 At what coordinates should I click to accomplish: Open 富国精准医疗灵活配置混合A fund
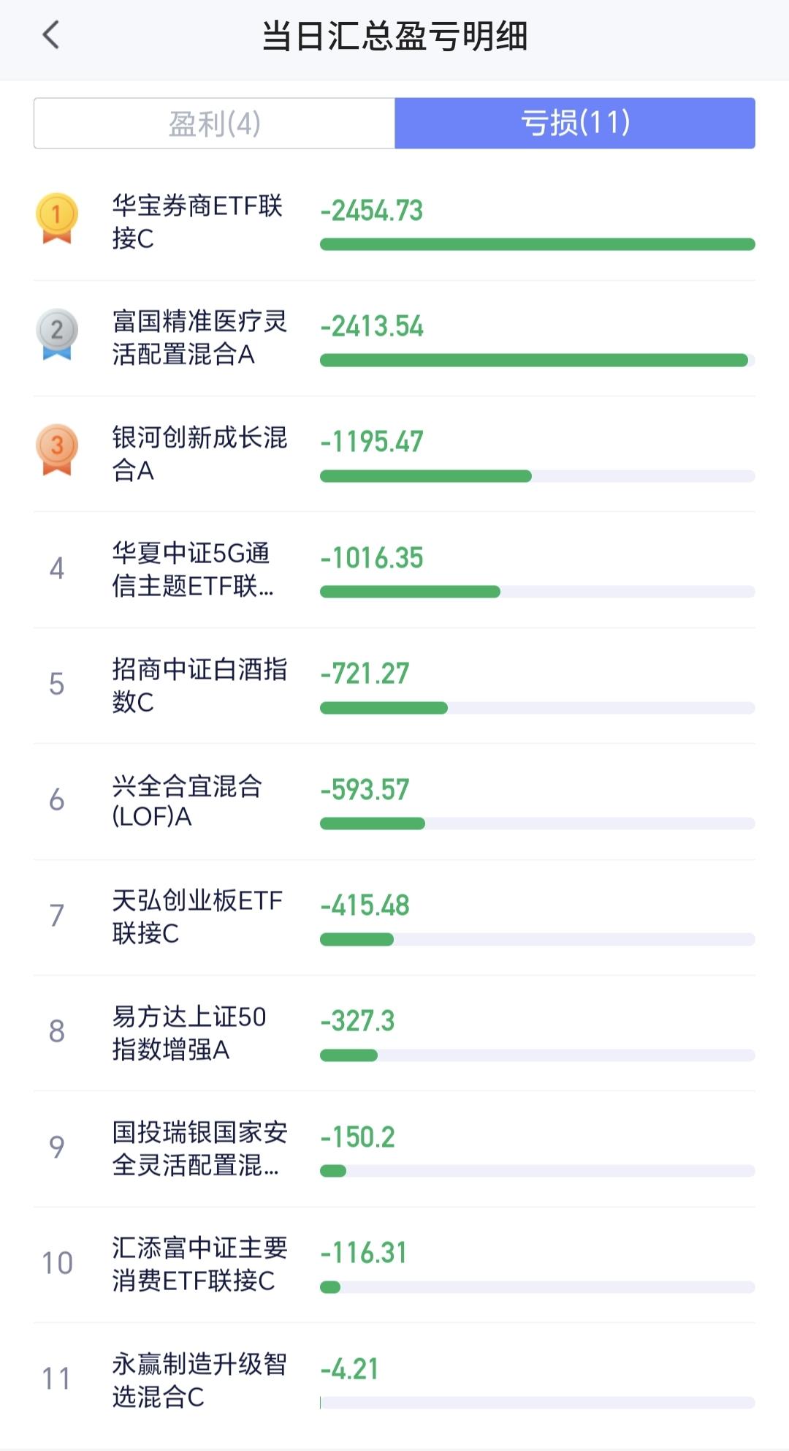[x=199, y=337]
